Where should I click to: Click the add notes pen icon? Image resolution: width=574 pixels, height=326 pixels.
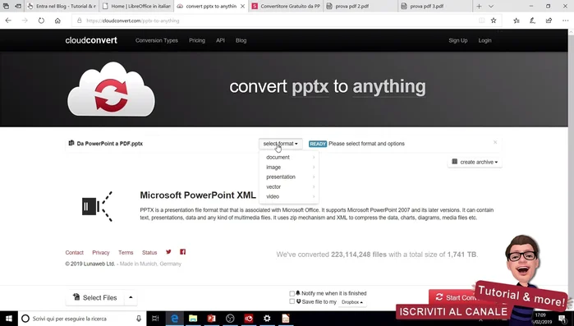[532, 21]
